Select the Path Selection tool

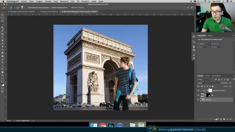(x=2, y=66)
